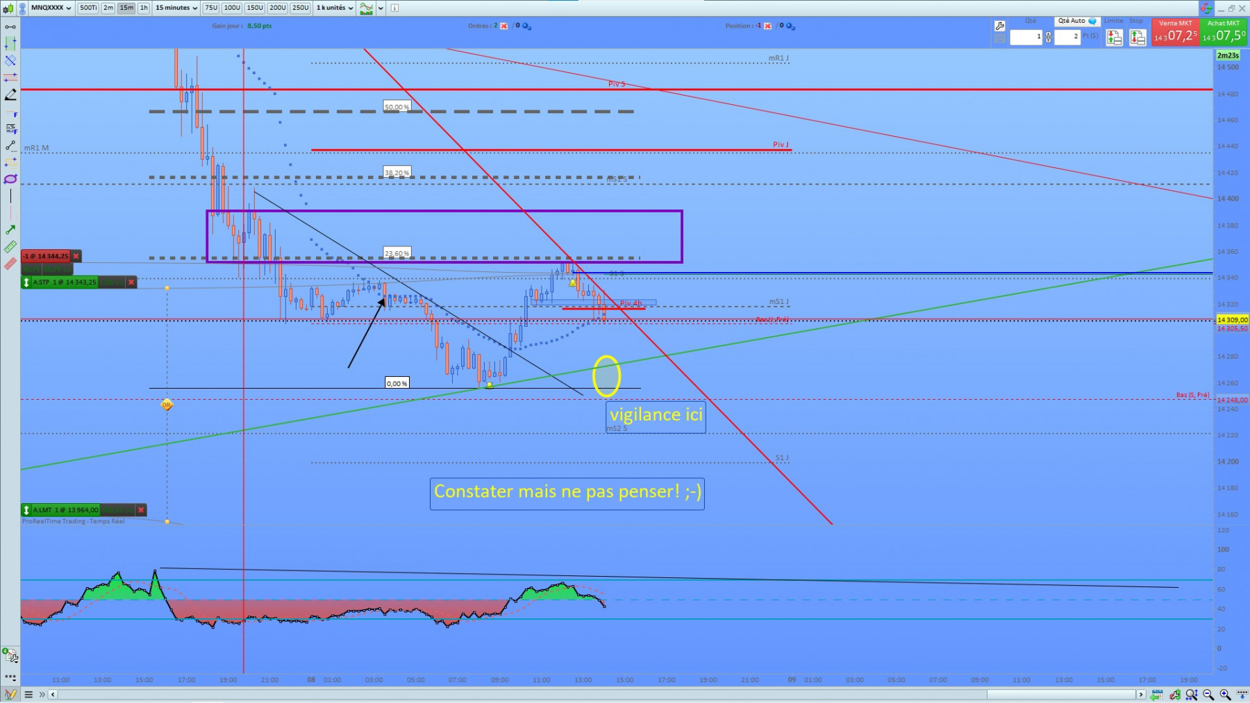The width and height of the screenshot is (1250, 703).
Task: Open the wrench trading settings icon
Action: coord(999,26)
